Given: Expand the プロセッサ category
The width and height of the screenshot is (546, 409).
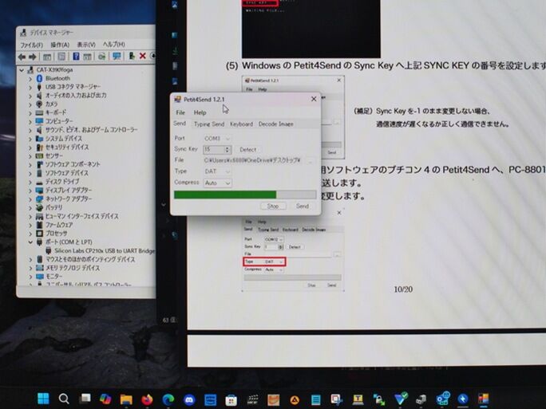Looking at the screenshot, I should coord(30,234).
